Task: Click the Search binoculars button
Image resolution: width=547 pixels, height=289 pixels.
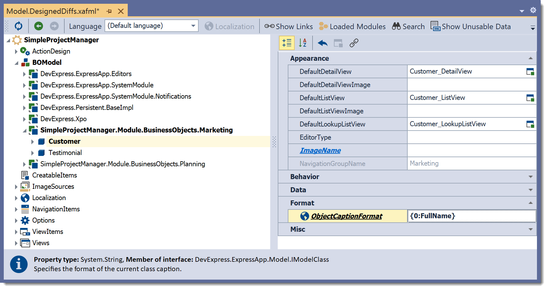Action: [408, 27]
